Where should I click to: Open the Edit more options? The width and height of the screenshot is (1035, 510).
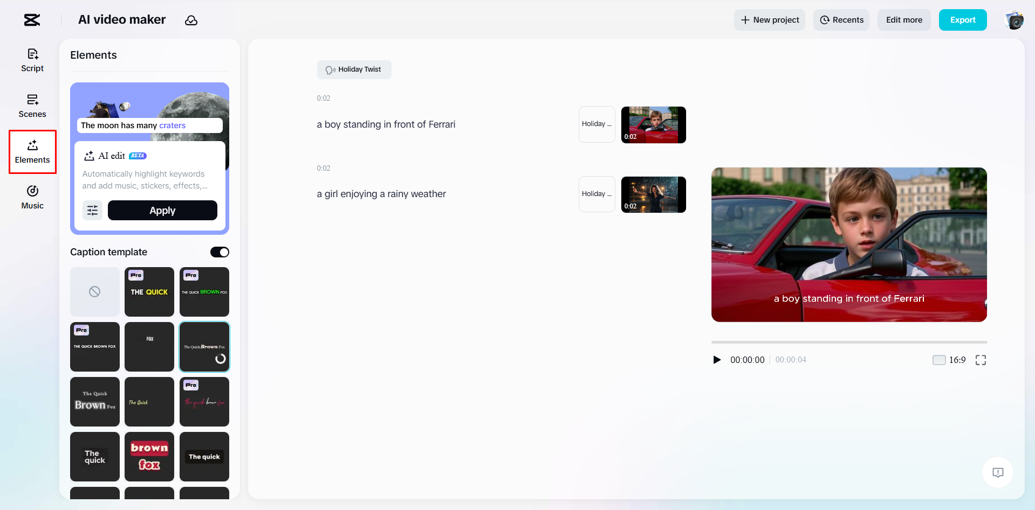click(904, 19)
